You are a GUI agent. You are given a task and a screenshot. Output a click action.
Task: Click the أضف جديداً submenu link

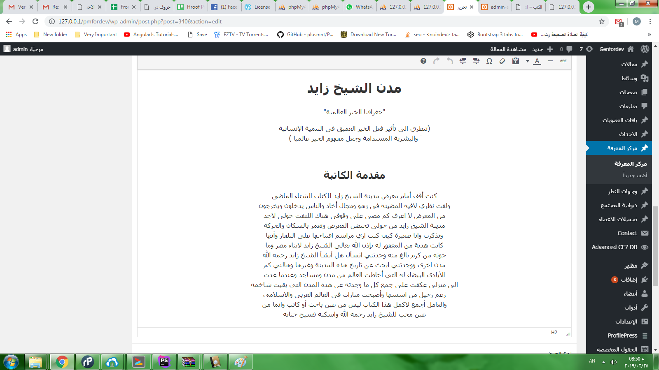pos(635,175)
